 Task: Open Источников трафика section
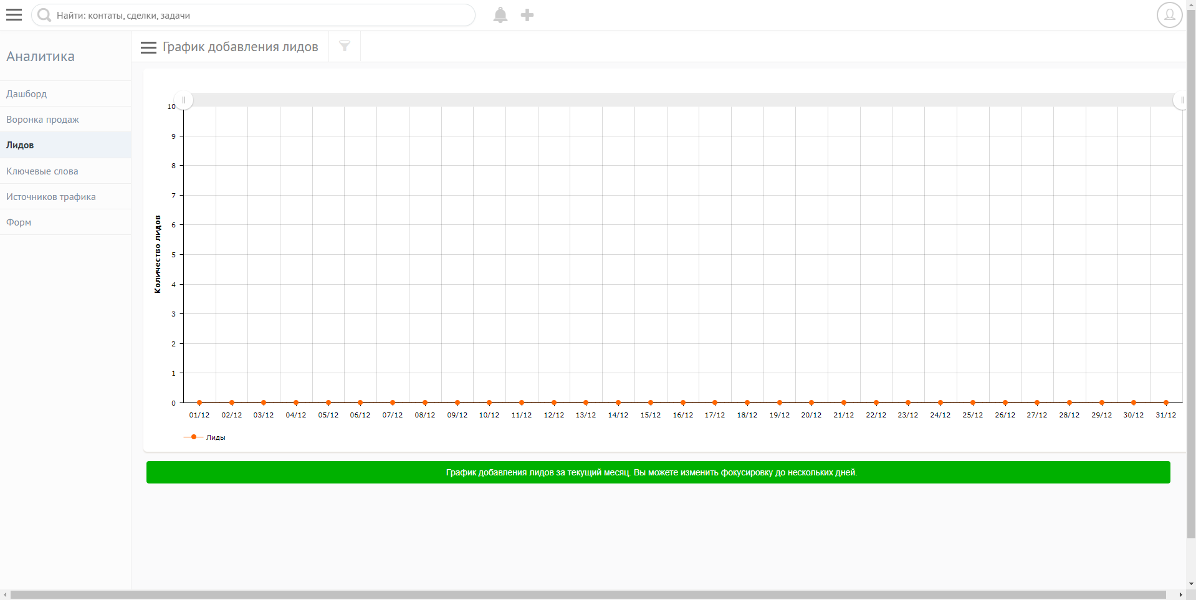click(65, 196)
